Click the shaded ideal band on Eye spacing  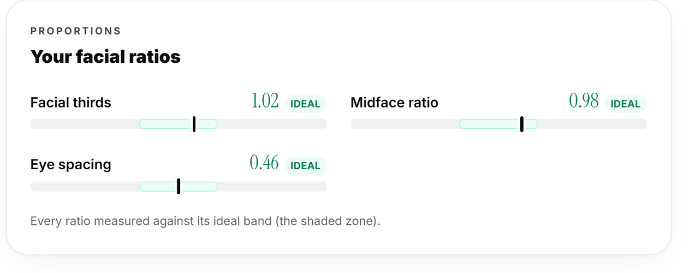click(x=179, y=186)
